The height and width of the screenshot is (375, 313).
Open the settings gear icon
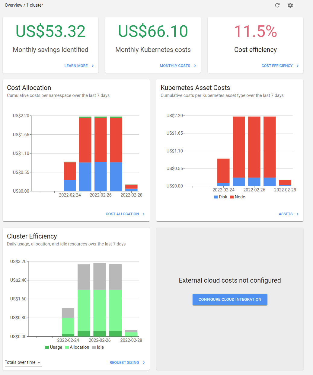point(290,5)
